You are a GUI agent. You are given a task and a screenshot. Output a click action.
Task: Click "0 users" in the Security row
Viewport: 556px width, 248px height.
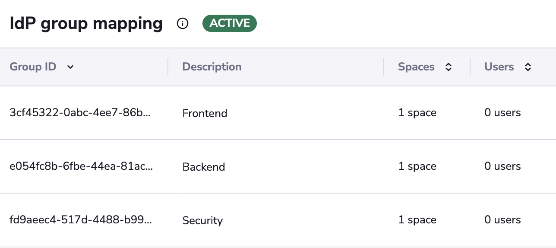click(x=502, y=220)
